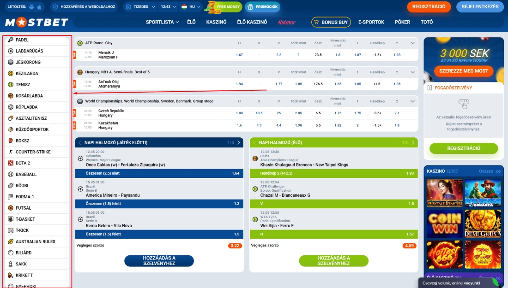The height and width of the screenshot is (288, 508).
Task: Open the HU language dropdown
Action: [191, 6]
